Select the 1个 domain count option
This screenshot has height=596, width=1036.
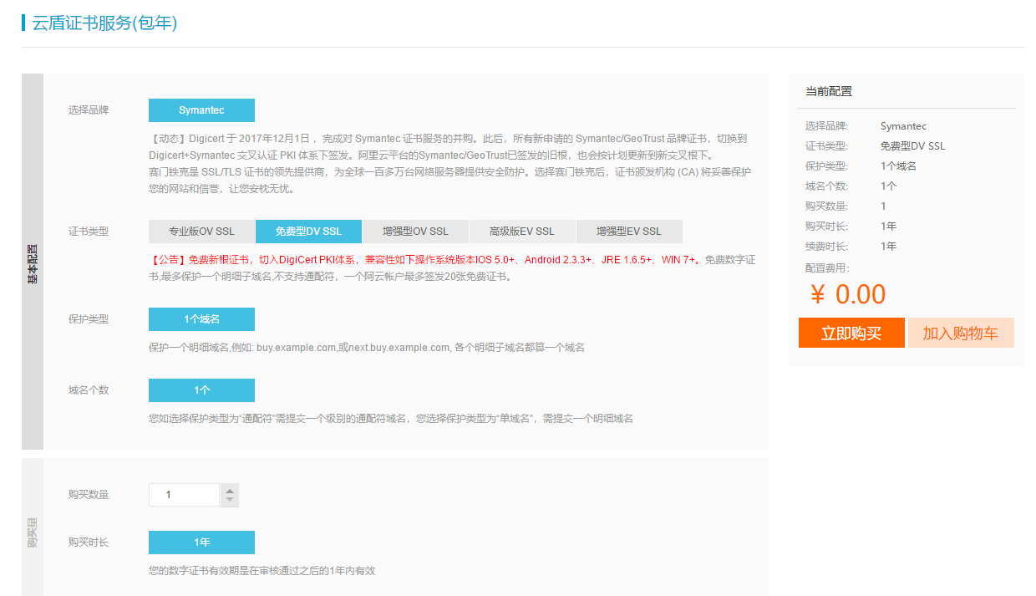[x=201, y=390]
